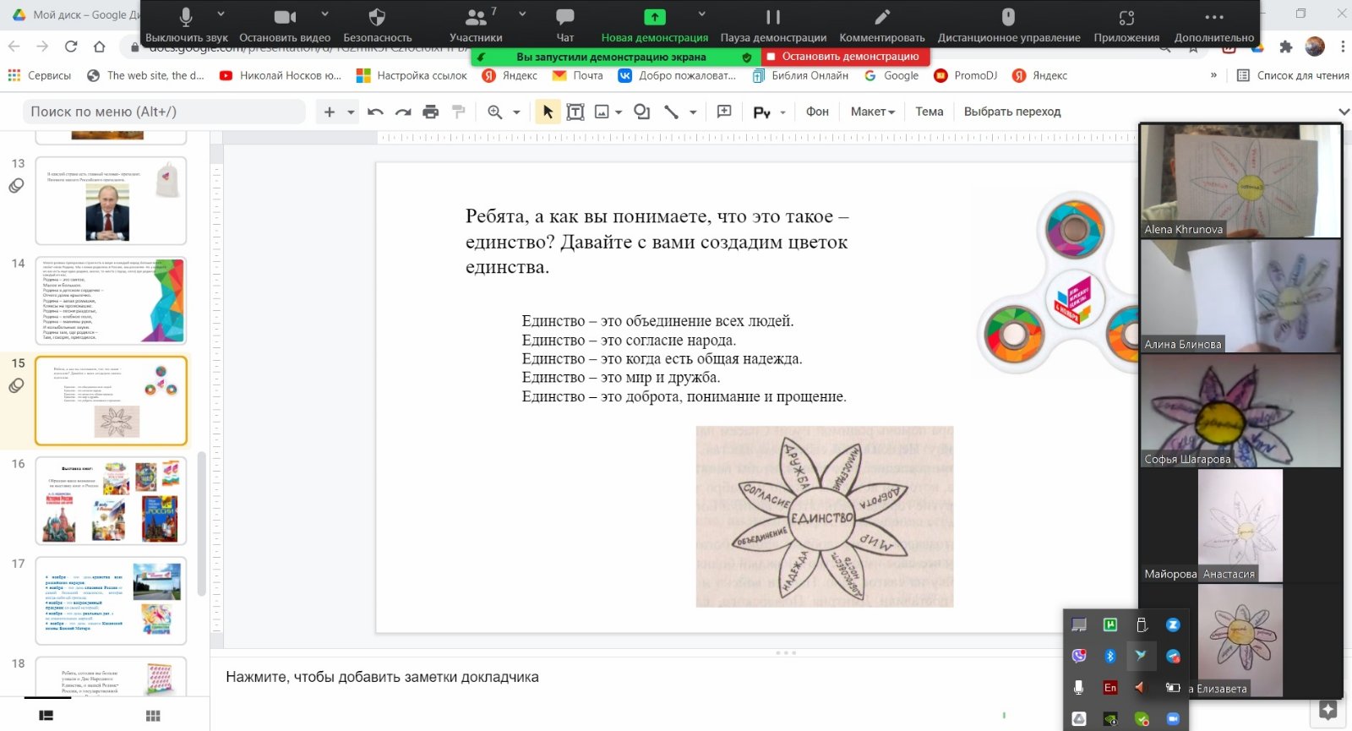This screenshot has height=731, width=1352.
Task: Click the Тема theme button
Action: click(929, 112)
